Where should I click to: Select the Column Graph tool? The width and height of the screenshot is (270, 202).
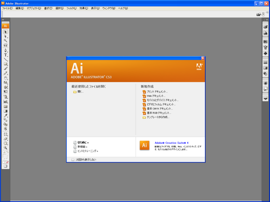coord(5,101)
